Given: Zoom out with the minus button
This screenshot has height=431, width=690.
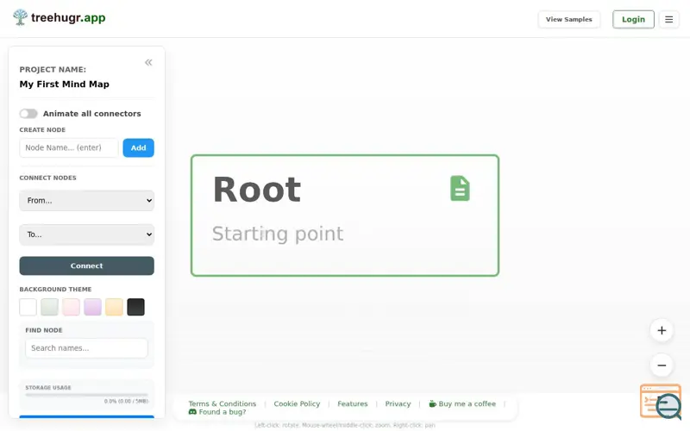Looking at the screenshot, I should (662, 365).
